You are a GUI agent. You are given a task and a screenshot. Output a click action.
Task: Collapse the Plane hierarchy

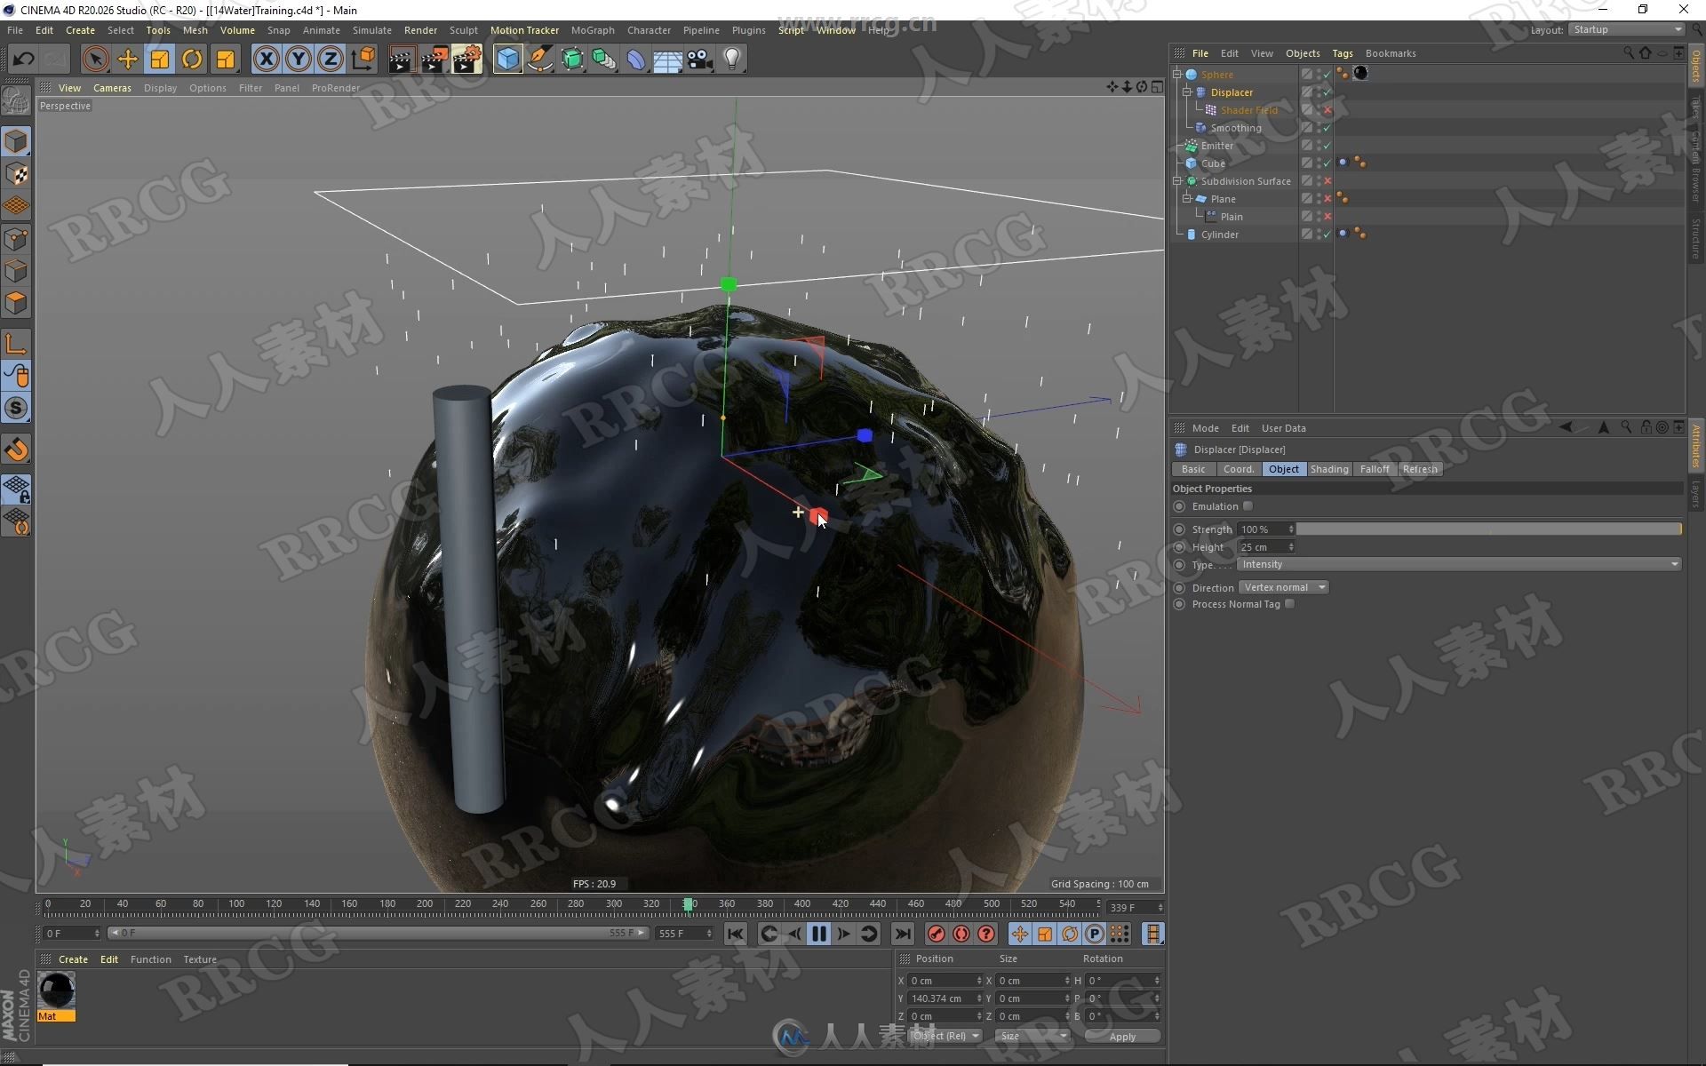1186,199
